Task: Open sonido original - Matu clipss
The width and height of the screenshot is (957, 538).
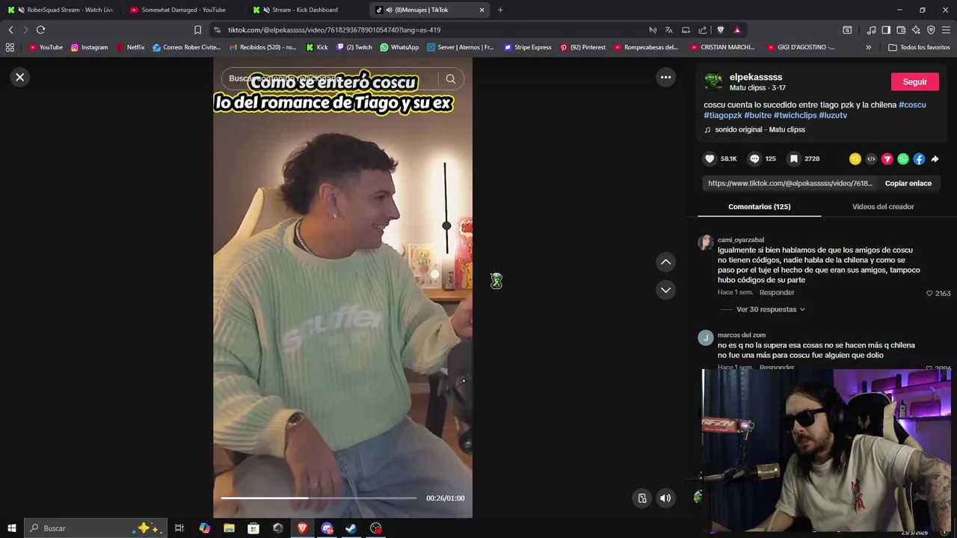Action: 760,129
